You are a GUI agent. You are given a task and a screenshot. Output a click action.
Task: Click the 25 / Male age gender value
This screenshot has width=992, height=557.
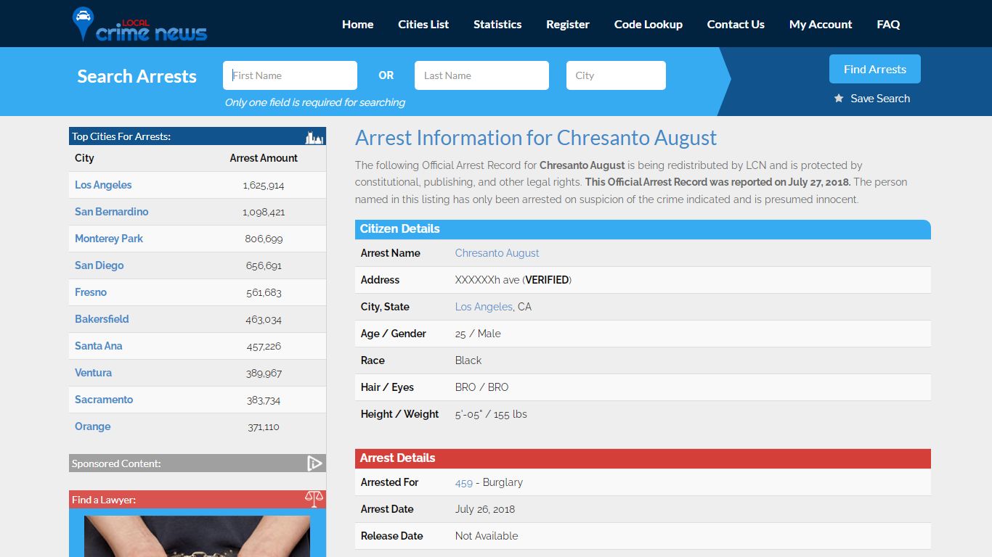click(478, 334)
